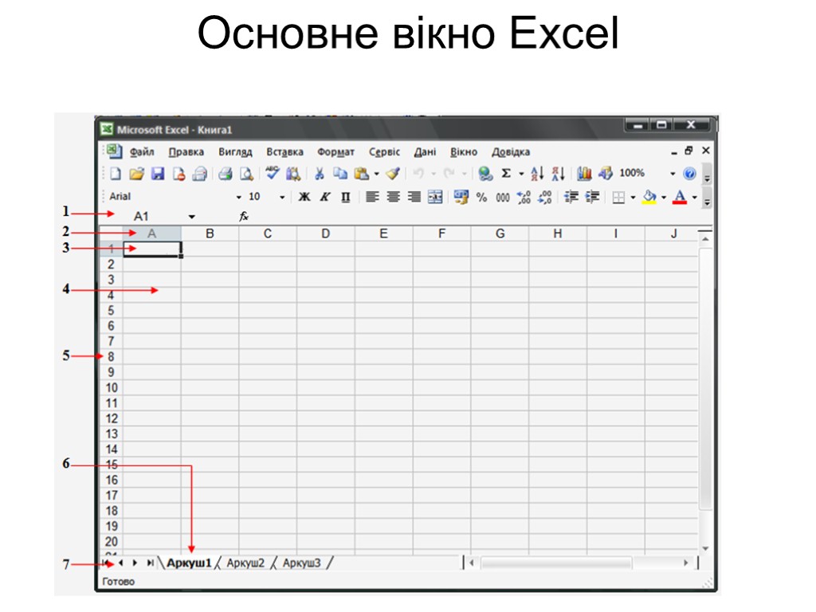Open the Довідка menu
This screenshot has width=816, height=612.
[x=511, y=152]
